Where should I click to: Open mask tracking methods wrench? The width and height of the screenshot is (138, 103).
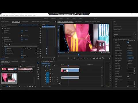[30, 48]
